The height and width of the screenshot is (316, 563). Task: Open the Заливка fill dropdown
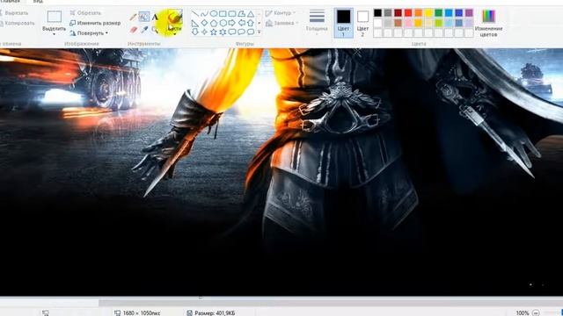click(281, 24)
